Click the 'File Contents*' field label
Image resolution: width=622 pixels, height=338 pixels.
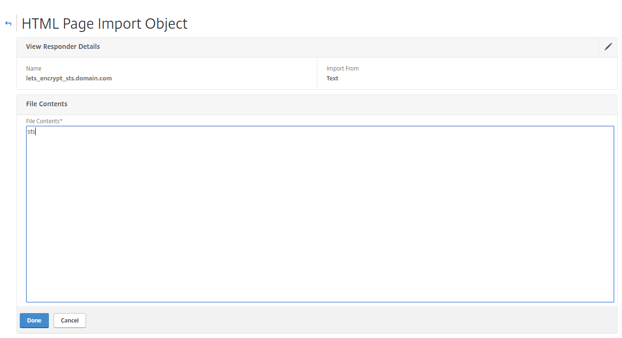(x=44, y=121)
